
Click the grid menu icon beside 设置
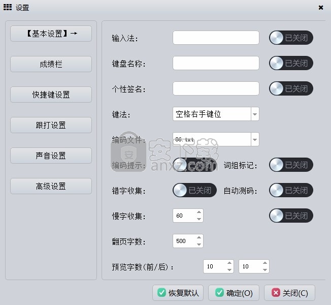click(x=8, y=8)
